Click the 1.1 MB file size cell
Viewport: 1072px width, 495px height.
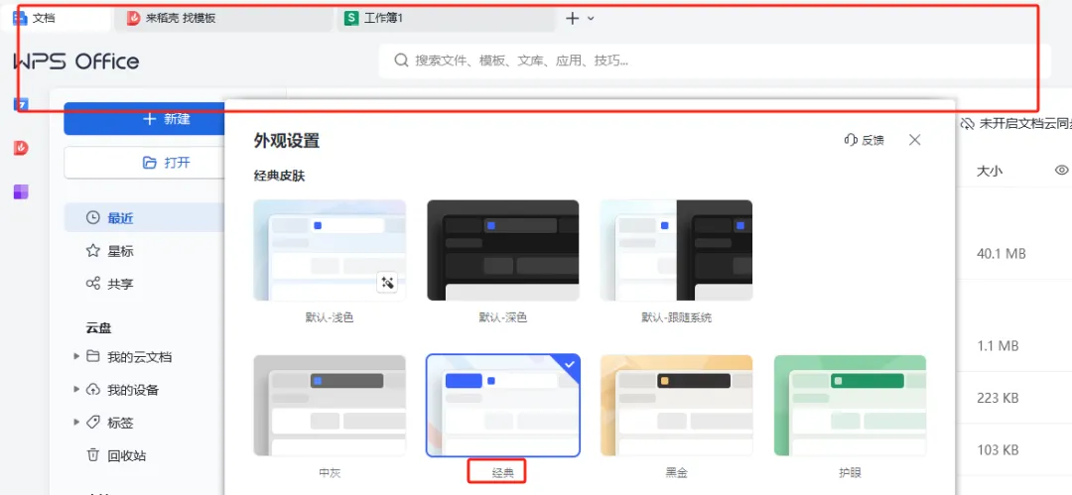pyautogui.click(x=998, y=346)
